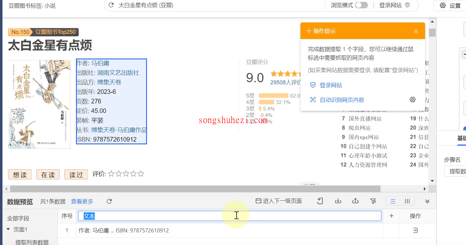This screenshot has height=245, width=466.
Task: Click the 人力资源管理网 list entry
Action: pos(368,165)
